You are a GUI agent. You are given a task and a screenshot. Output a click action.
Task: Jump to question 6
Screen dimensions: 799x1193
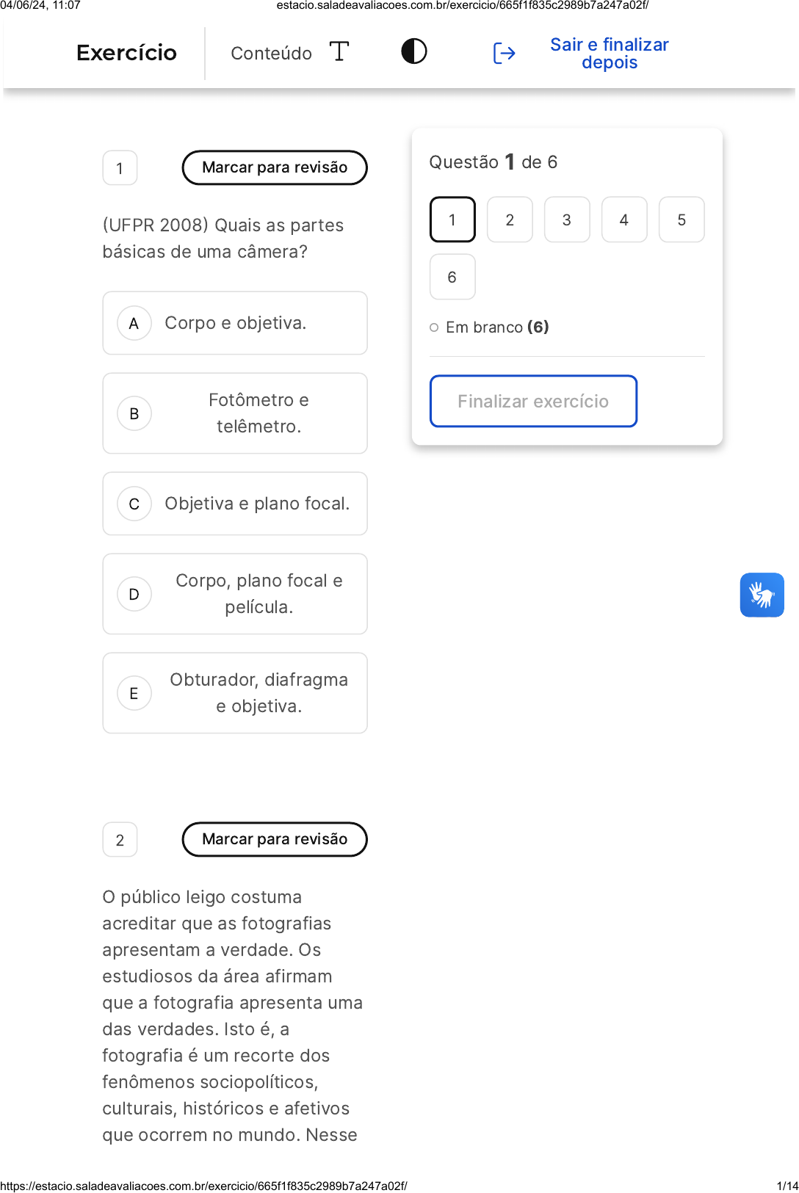click(x=452, y=277)
